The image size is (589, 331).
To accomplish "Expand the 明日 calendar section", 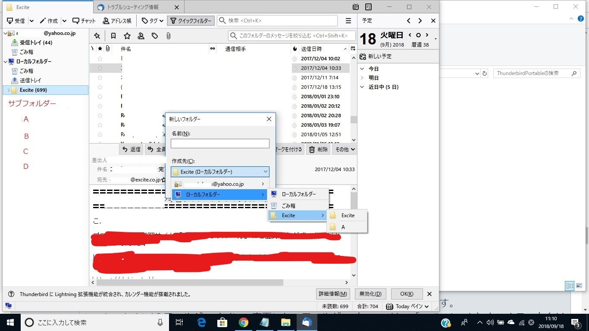I will 362,78.
